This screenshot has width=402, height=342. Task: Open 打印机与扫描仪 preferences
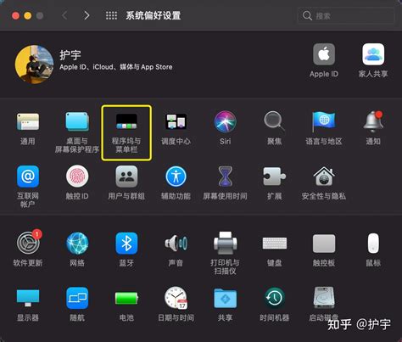pyautogui.click(x=225, y=244)
